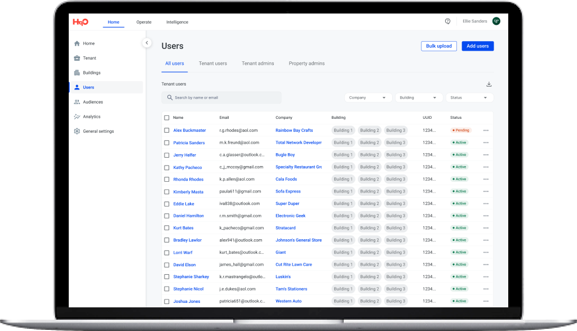Open the Analytics chart icon in sidebar

coord(77,117)
